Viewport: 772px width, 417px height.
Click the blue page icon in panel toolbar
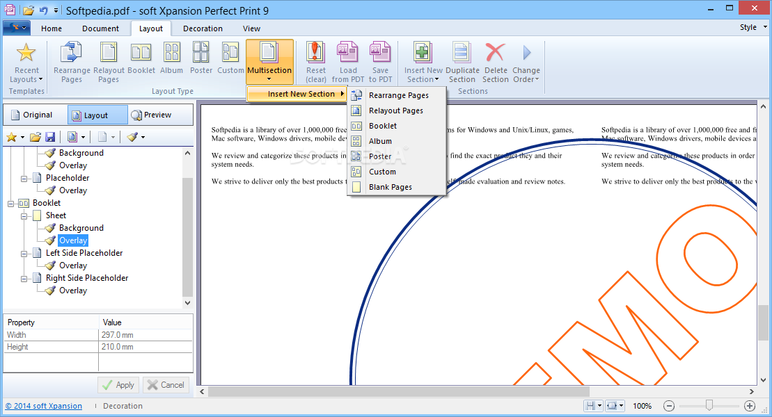tap(72, 137)
